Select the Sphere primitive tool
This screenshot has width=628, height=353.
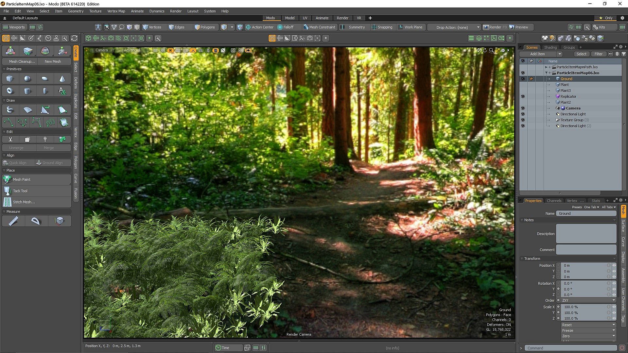pyautogui.click(x=27, y=79)
